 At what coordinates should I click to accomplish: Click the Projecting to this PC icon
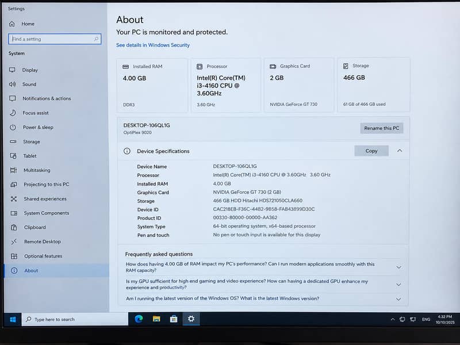[14, 184]
